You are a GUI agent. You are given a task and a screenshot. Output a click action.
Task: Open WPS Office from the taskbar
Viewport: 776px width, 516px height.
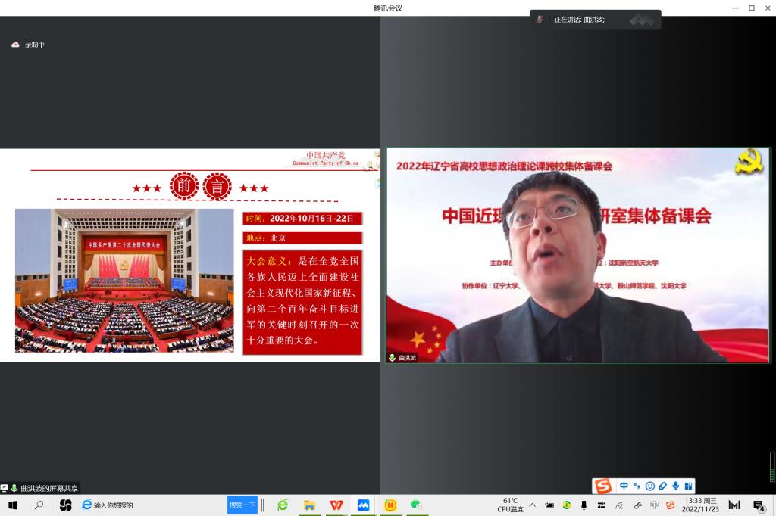tap(336, 505)
